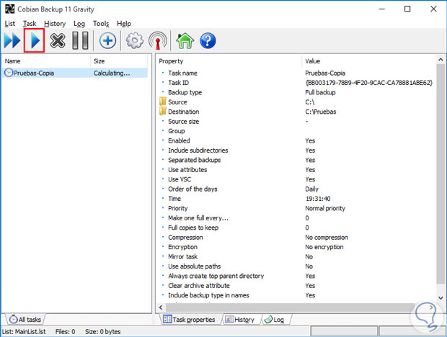Viewport: 447px width, 337px height.
Task: Click the No encryption value
Action: pyautogui.click(x=324, y=247)
